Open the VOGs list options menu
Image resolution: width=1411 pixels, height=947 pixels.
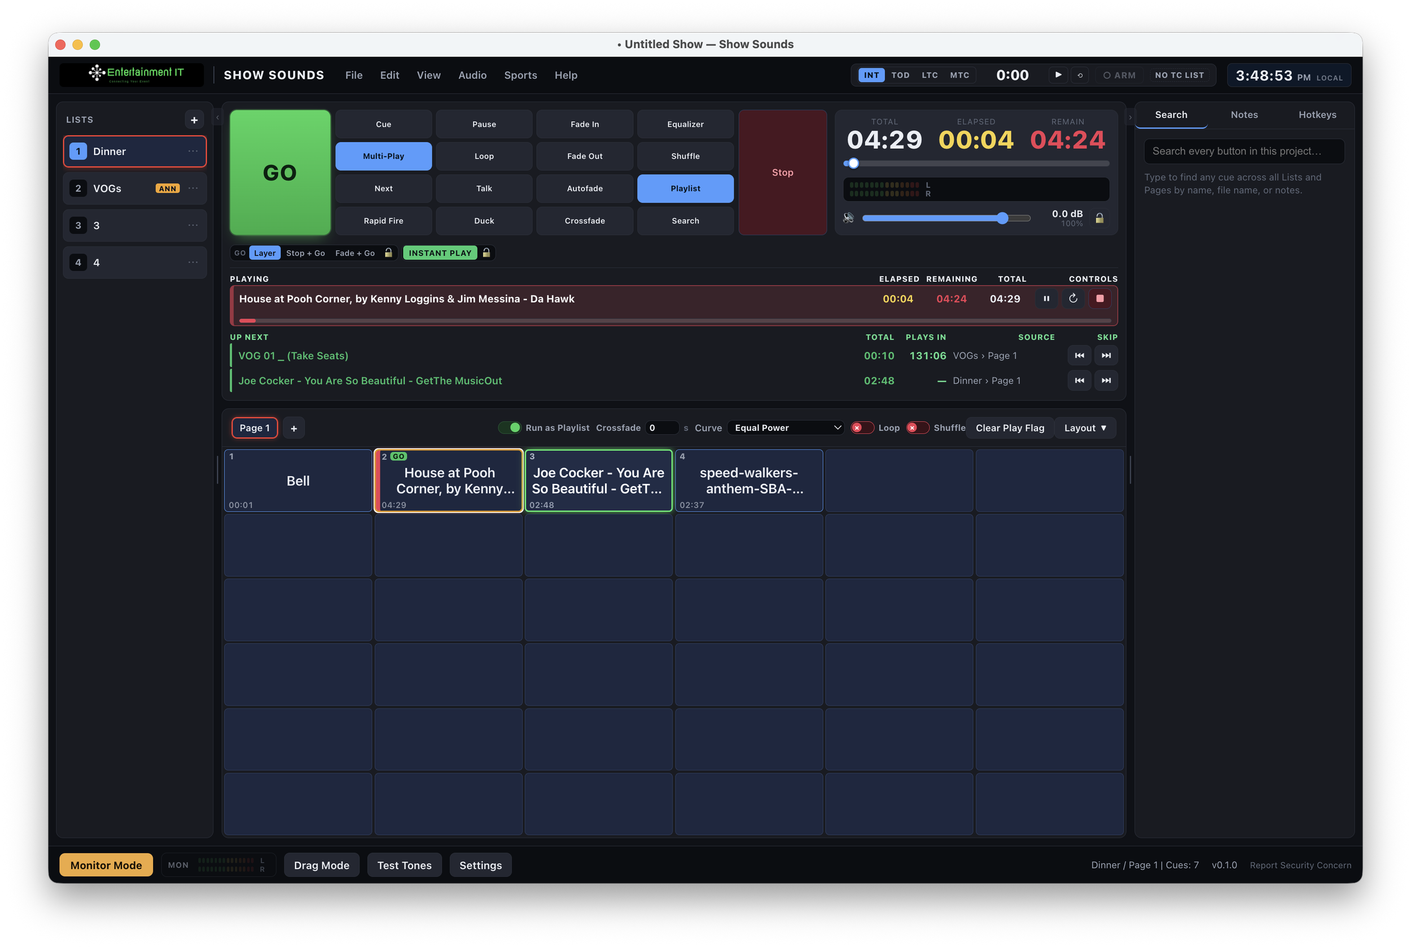click(193, 188)
